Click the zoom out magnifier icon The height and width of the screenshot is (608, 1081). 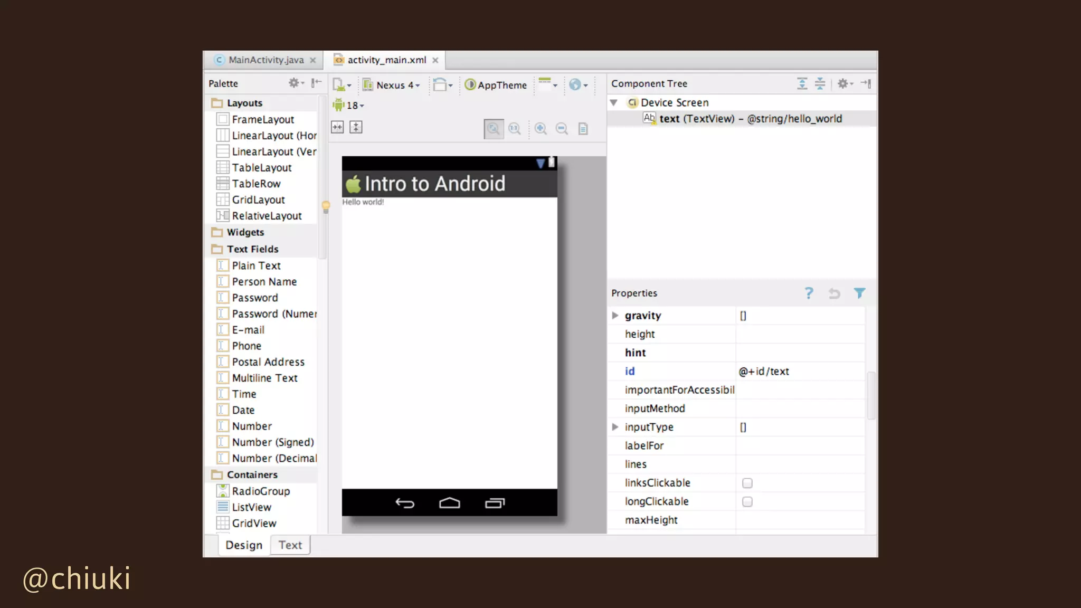(x=562, y=128)
